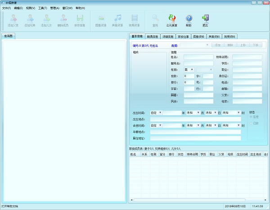
Task: Open 公元换算 calendar conversion tool
Action: (x=171, y=18)
